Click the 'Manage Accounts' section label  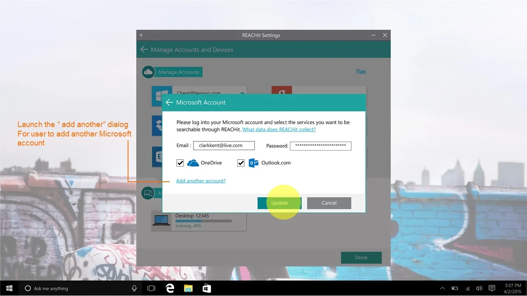[179, 72]
